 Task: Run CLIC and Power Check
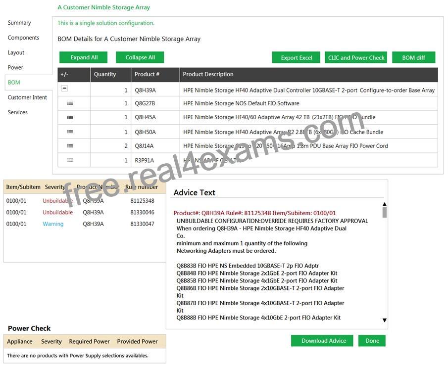pos(356,58)
